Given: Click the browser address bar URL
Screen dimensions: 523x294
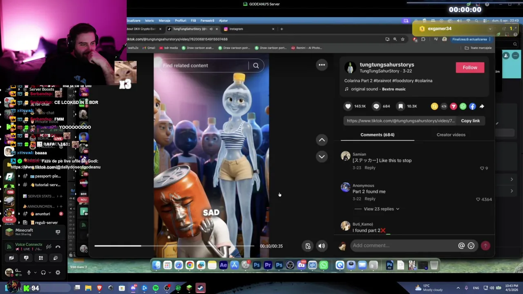Looking at the screenshot, I should [178, 39].
